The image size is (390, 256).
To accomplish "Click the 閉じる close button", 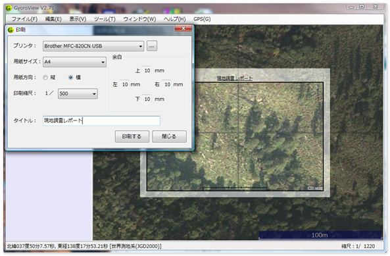I will coord(169,136).
